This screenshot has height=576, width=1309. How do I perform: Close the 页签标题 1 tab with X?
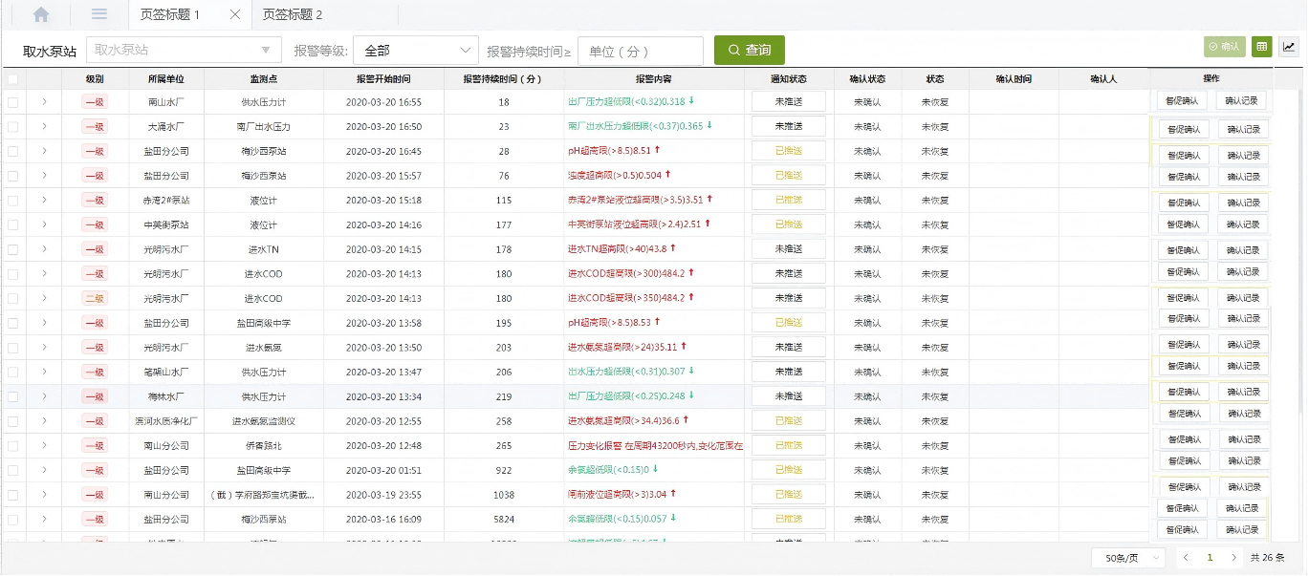(x=235, y=15)
